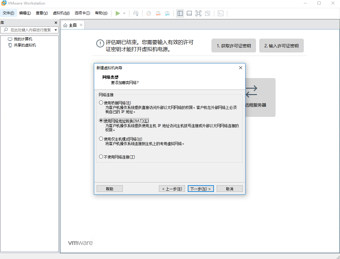Click the home icon on 主页 tab
The image size is (340, 259).
click(65, 26)
